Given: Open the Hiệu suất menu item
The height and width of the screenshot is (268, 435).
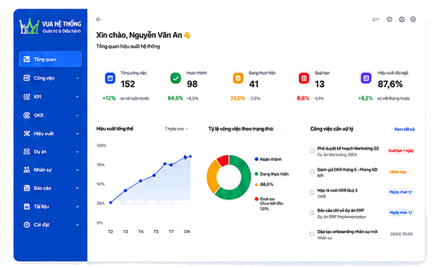Looking at the screenshot, I should pyautogui.click(x=51, y=133).
